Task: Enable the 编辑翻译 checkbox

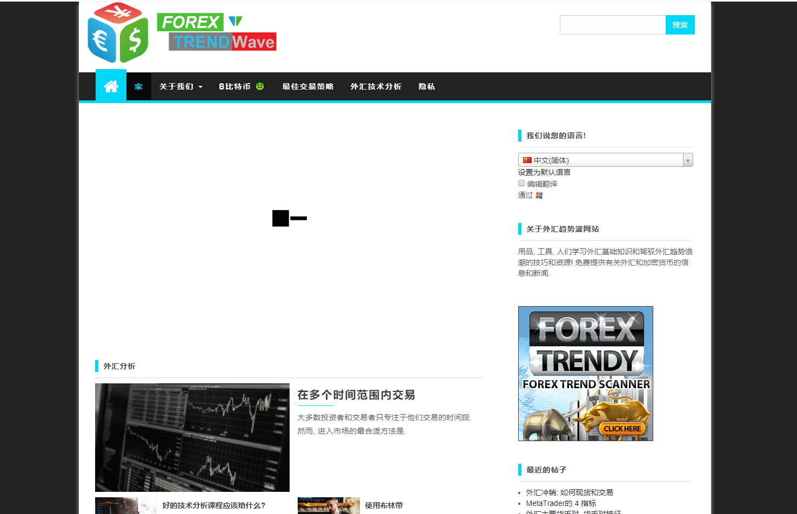Action: coord(521,184)
